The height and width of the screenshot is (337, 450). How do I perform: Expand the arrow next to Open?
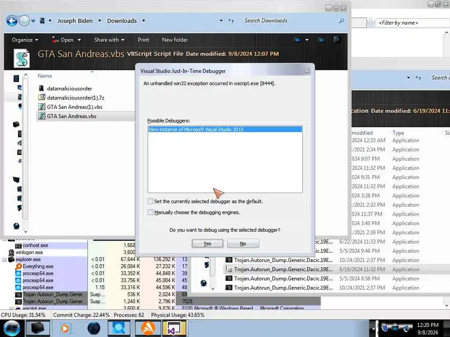tap(79, 40)
